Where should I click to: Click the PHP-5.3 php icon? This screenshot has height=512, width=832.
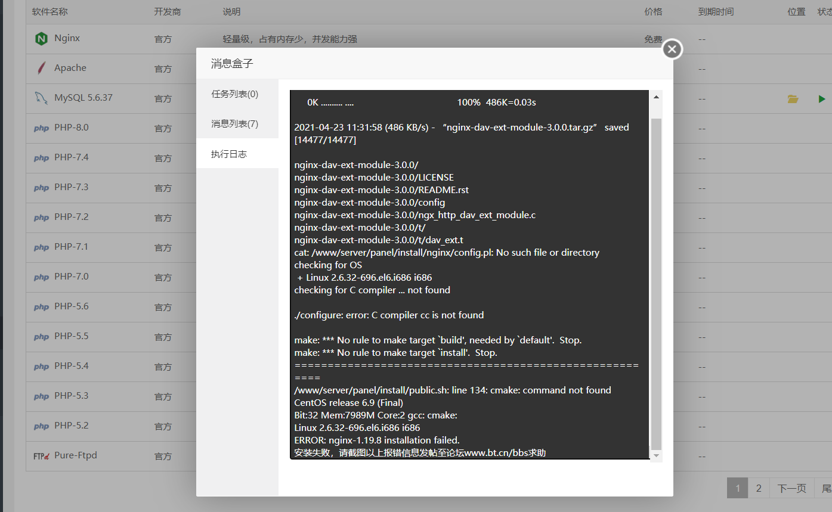coord(41,396)
